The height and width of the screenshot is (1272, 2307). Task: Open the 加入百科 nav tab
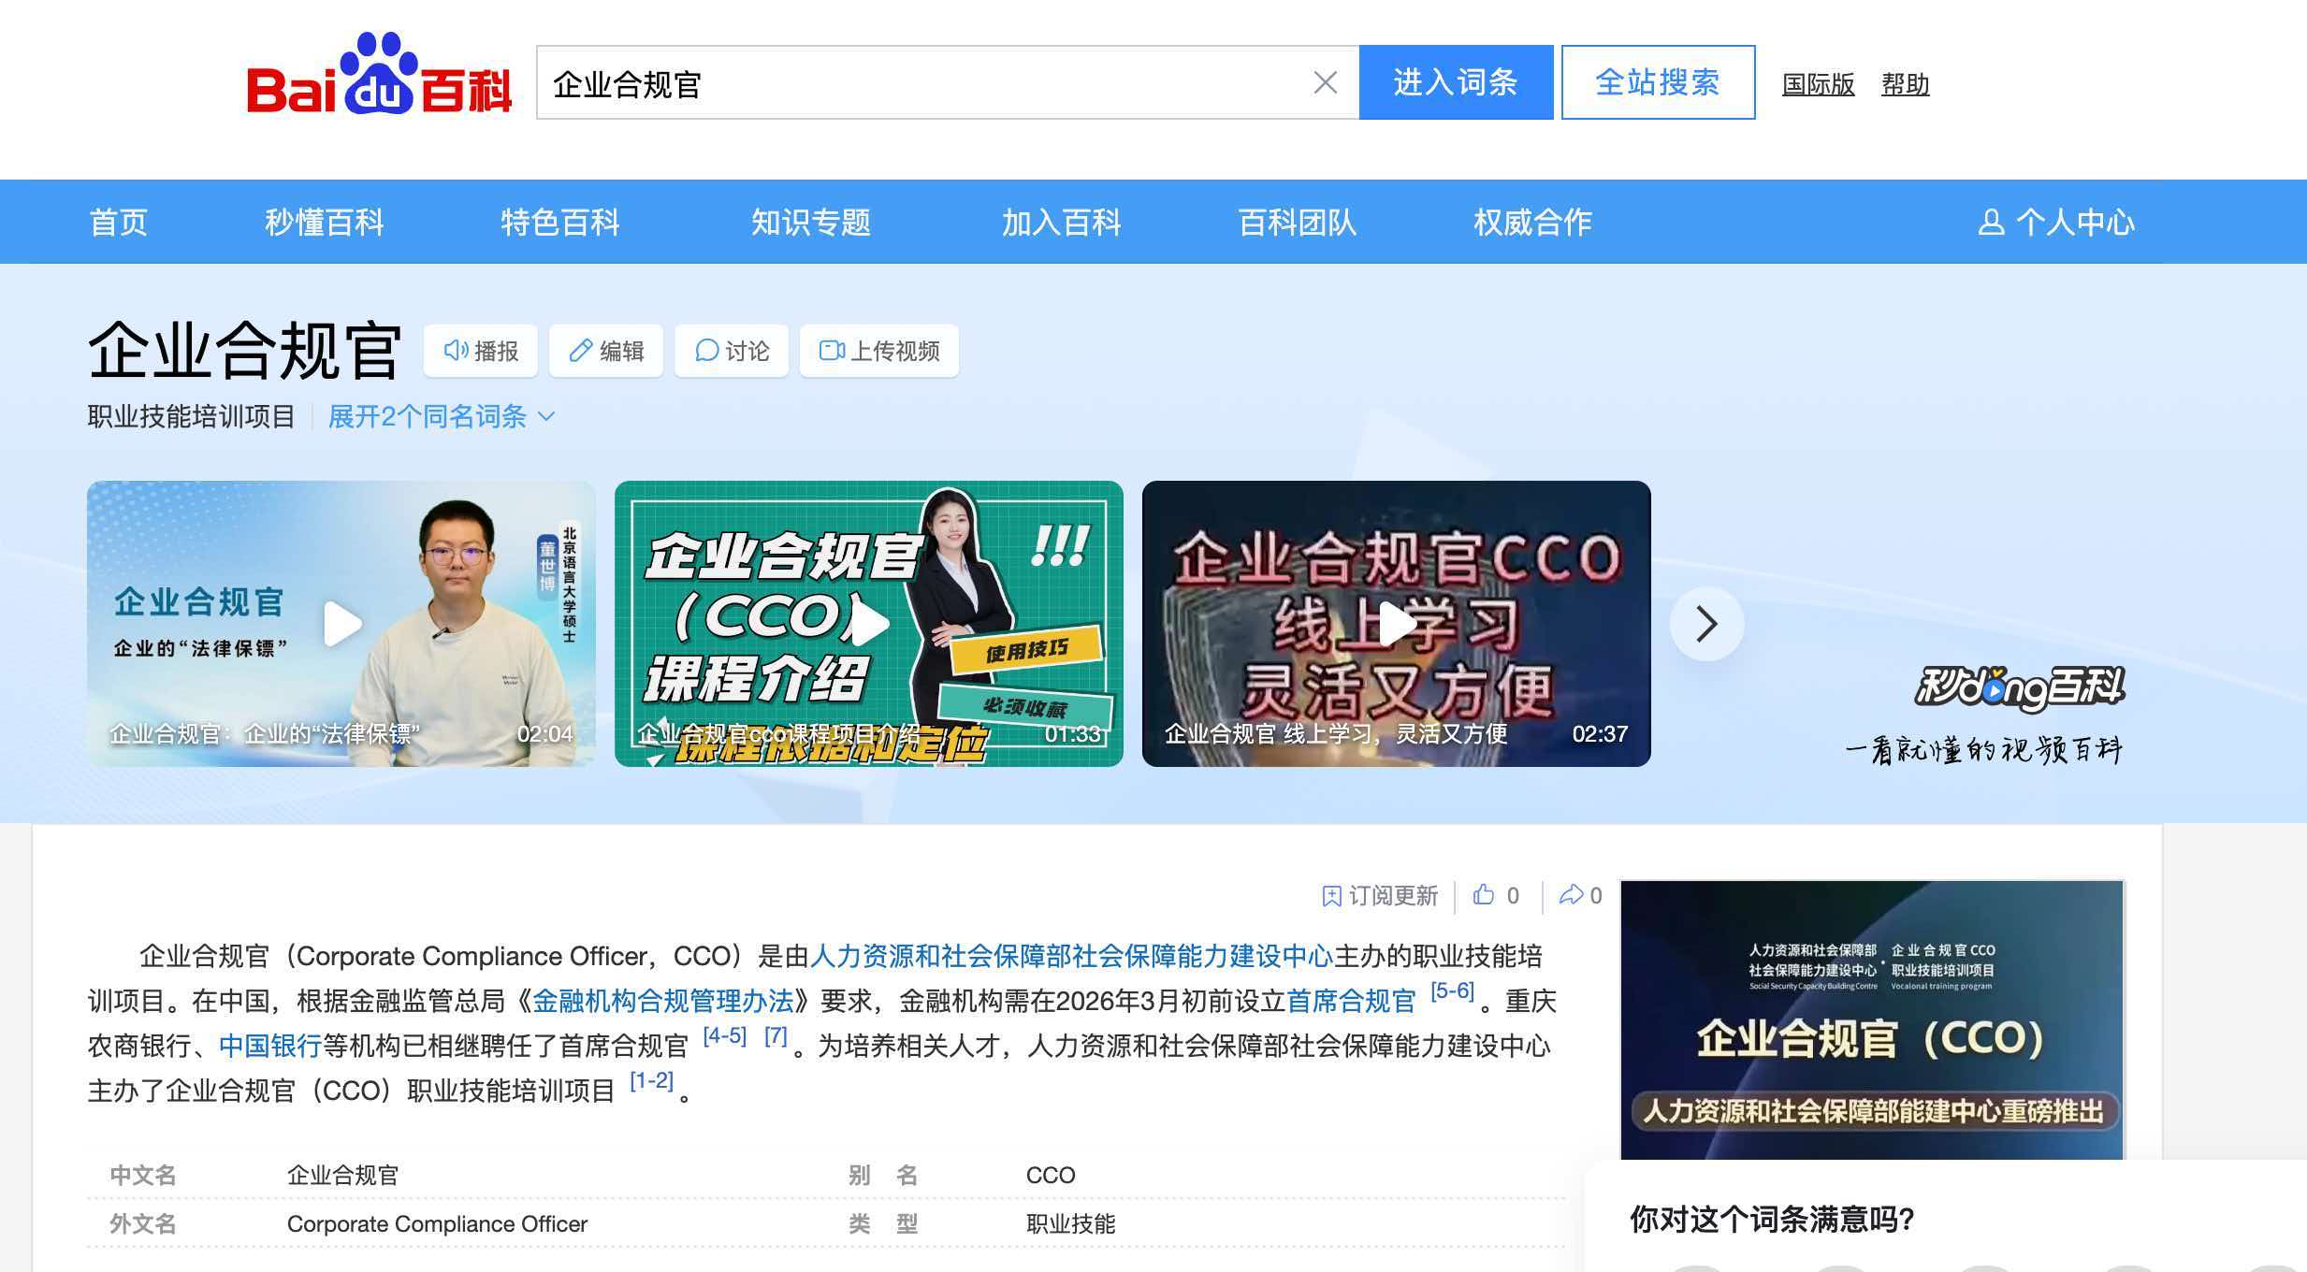[x=1061, y=222]
